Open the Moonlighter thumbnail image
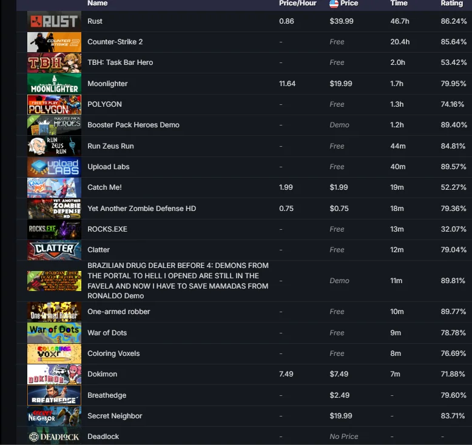The image size is (472, 445). 54,84
